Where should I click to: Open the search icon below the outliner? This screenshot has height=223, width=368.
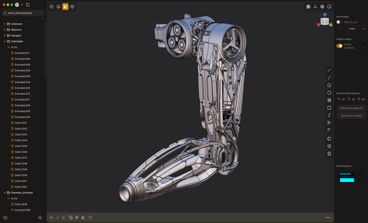[x=40, y=218]
